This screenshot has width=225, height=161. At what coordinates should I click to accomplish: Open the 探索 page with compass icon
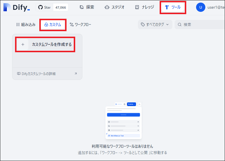(87, 7)
